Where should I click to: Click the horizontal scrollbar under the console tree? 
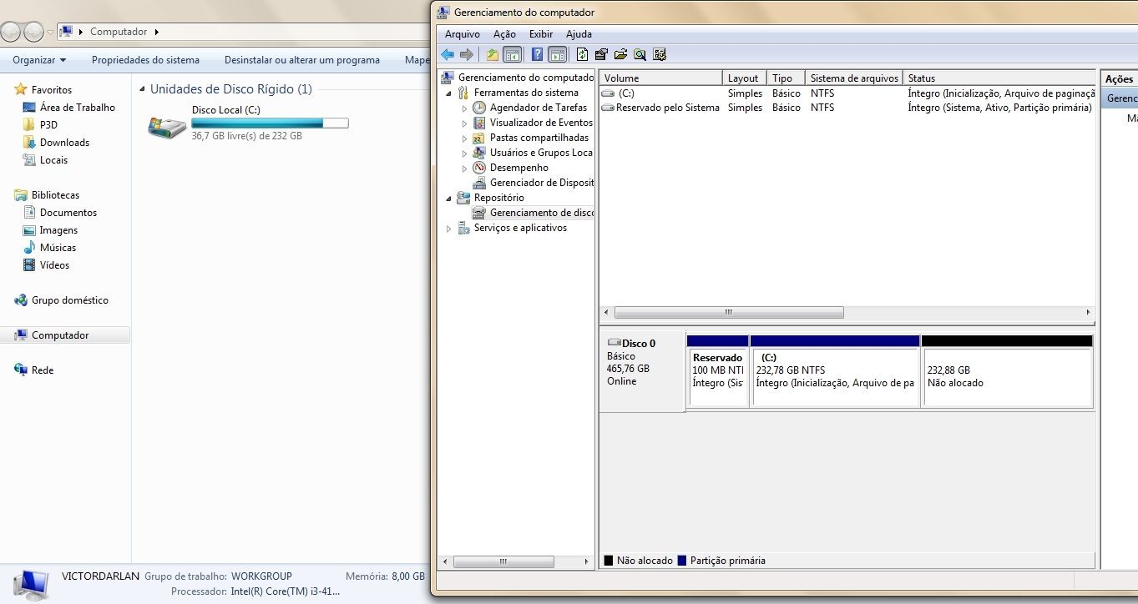click(x=503, y=561)
